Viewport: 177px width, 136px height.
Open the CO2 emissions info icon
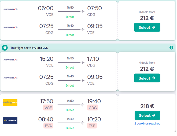pos(171,48)
